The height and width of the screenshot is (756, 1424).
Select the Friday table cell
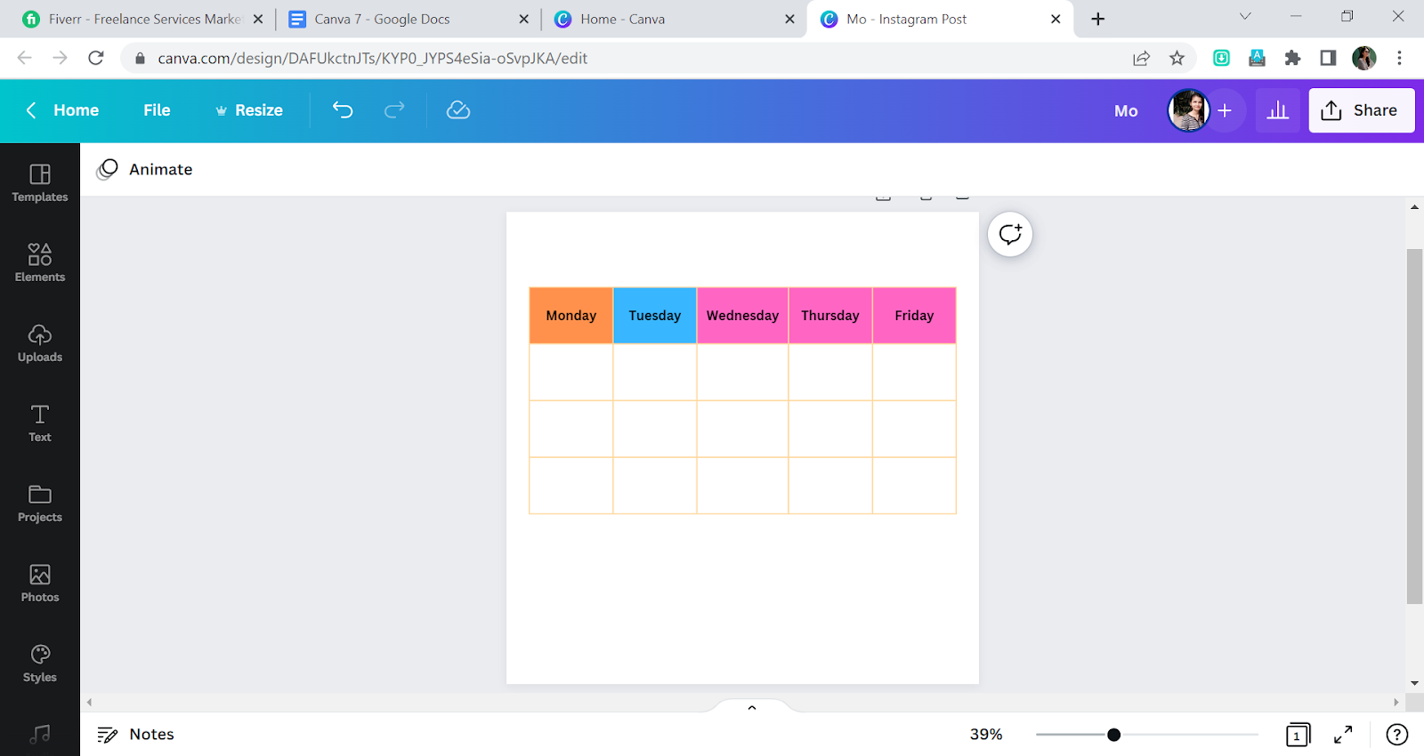(914, 316)
